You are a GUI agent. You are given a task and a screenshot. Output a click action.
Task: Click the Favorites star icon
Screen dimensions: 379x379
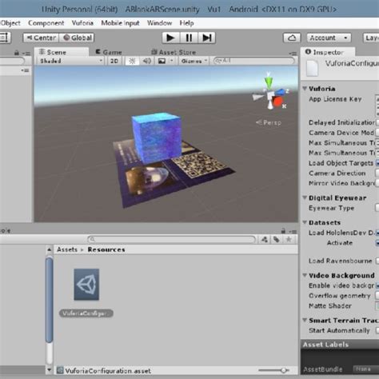289,239
